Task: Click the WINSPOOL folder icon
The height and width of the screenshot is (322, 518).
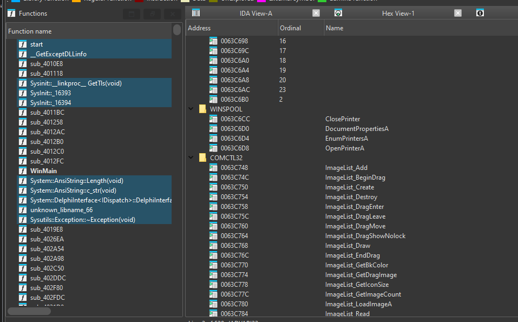Action: pos(202,109)
